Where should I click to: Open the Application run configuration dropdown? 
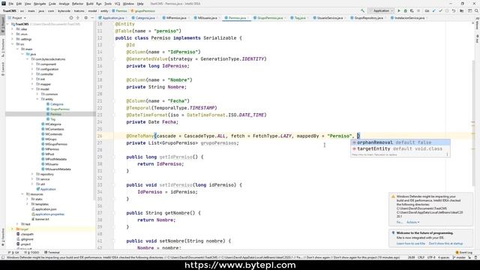pyautogui.click(x=381, y=10)
